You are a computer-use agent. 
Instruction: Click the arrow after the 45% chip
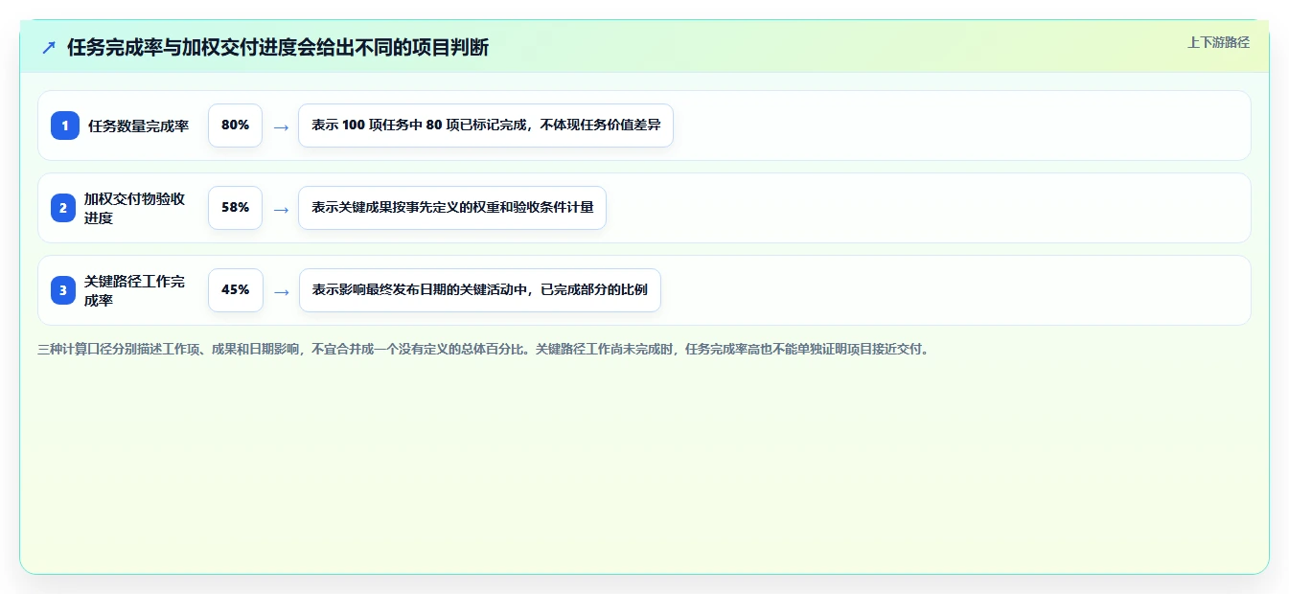tap(281, 291)
